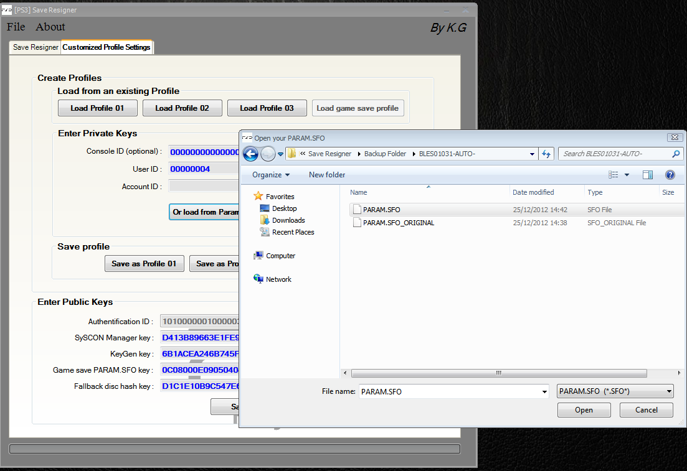This screenshot has width=687, height=471.
Task: Open the File menu
Action: 16,27
